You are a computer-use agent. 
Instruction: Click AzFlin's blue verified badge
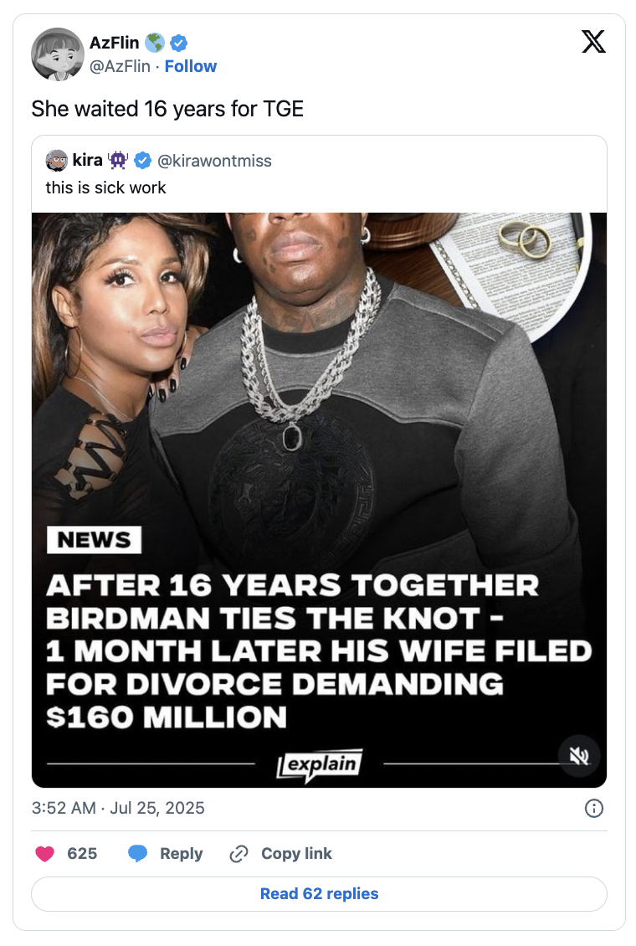tap(178, 43)
